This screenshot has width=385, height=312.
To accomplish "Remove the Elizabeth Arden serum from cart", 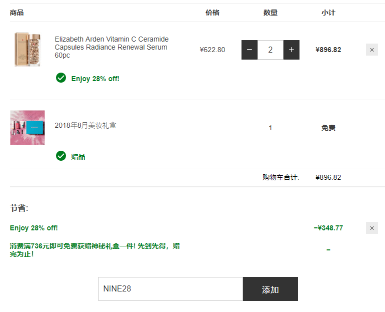I will [x=371, y=50].
